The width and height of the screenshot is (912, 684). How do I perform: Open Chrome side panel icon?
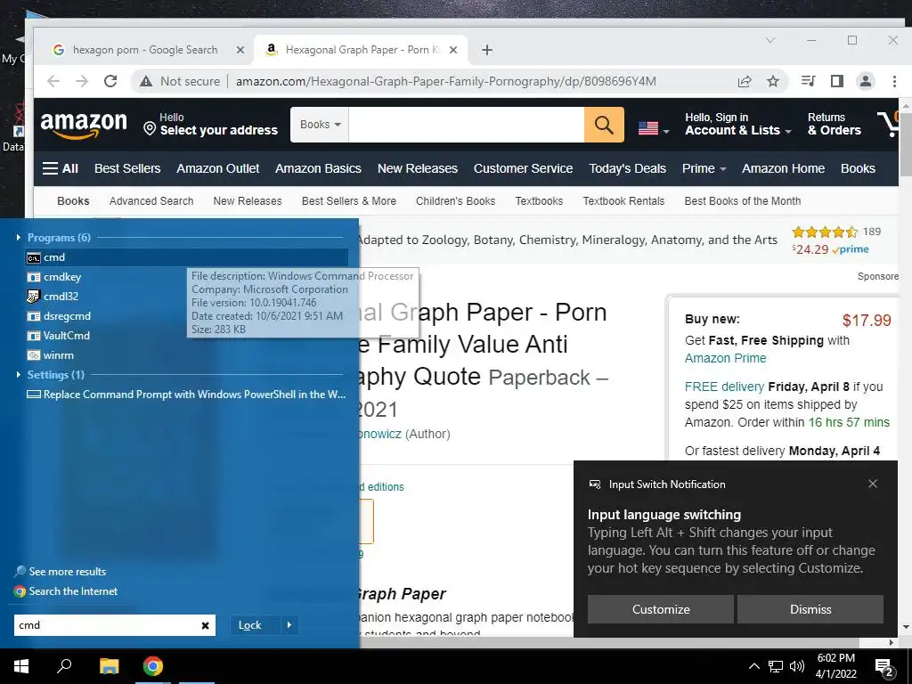(x=837, y=81)
